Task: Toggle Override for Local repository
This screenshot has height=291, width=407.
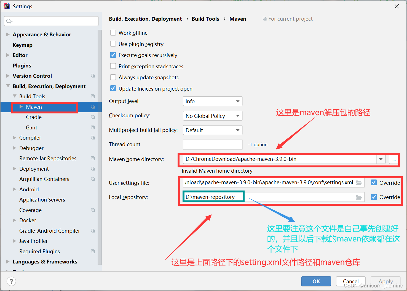Action: 374,197
